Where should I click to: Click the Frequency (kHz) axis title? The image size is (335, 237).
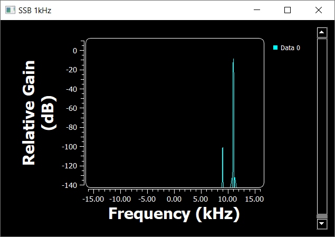pyautogui.click(x=174, y=214)
